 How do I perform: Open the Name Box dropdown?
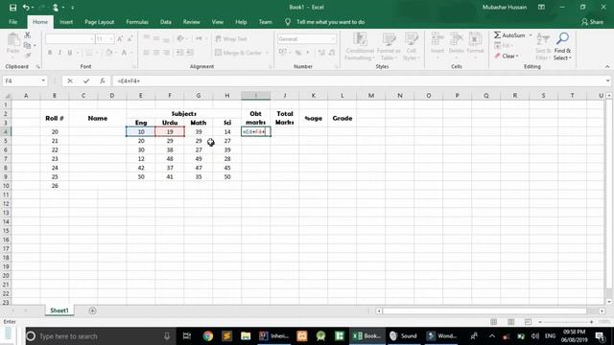coord(43,80)
